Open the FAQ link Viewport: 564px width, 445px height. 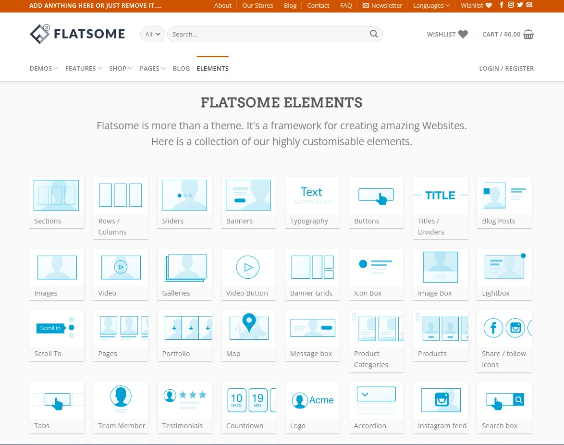346,5
